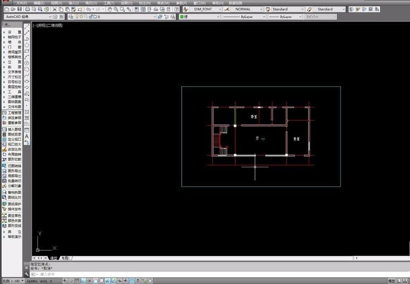Select the Hatch tool in Draw toolbar
Screen dimensions: 410x284
(x=27, y=112)
